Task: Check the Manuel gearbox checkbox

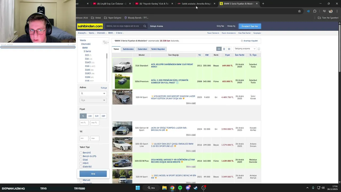Action: point(81,180)
